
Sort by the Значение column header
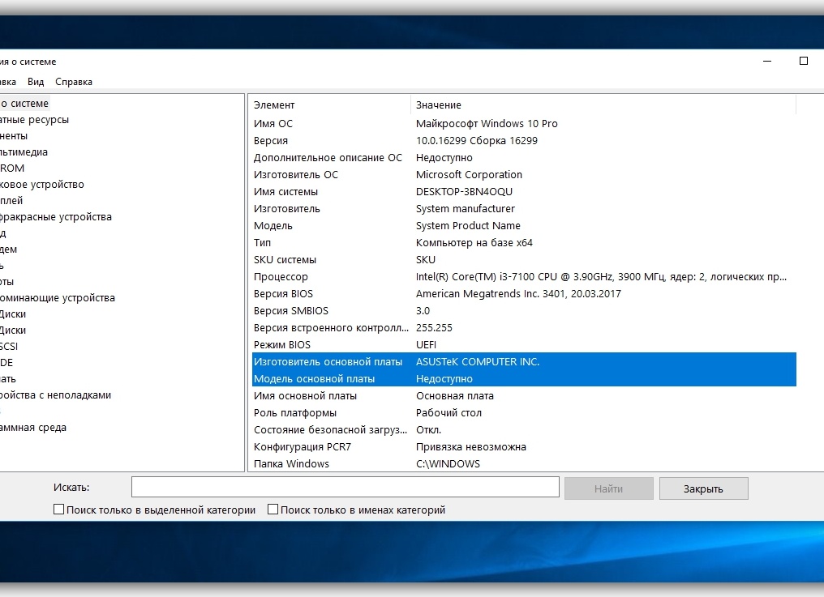coord(439,105)
